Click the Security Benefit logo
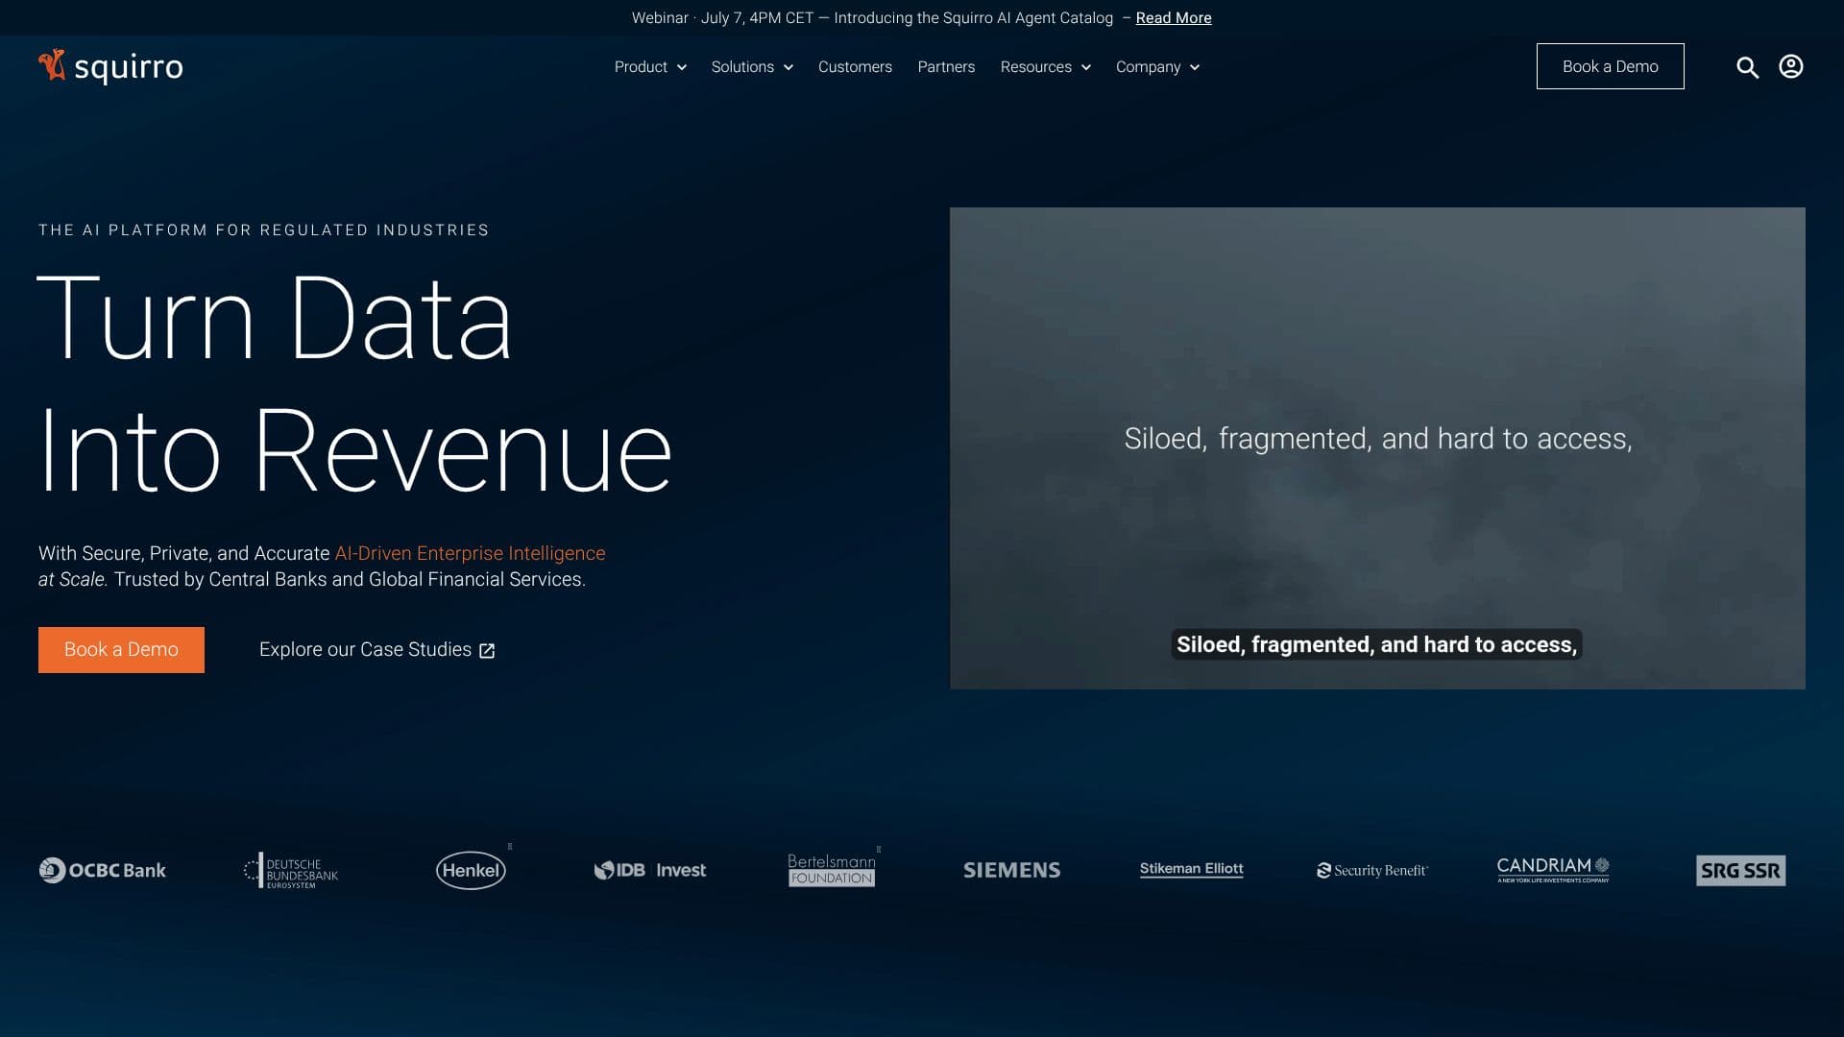This screenshot has width=1844, height=1037. [1372, 870]
